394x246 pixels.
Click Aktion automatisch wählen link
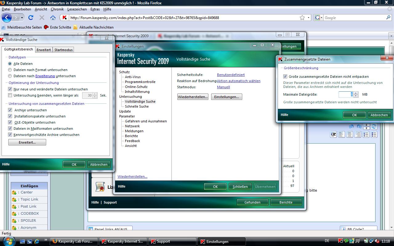(x=239, y=81)
